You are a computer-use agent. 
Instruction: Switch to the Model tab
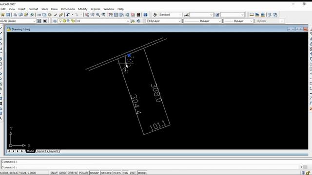click(x=30, y=151)
